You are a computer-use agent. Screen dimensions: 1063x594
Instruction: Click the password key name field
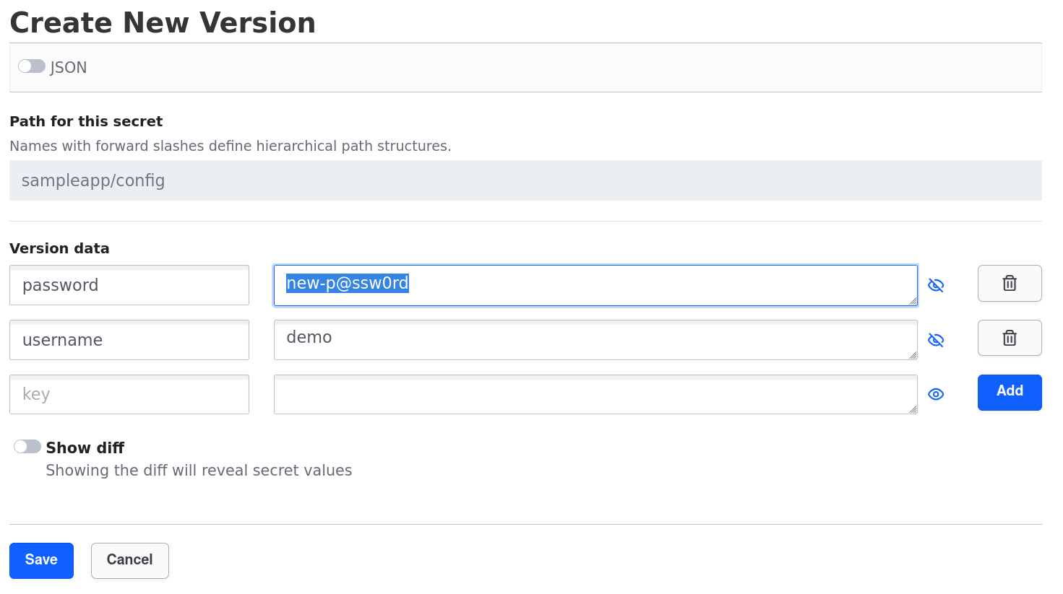(129, 285)
